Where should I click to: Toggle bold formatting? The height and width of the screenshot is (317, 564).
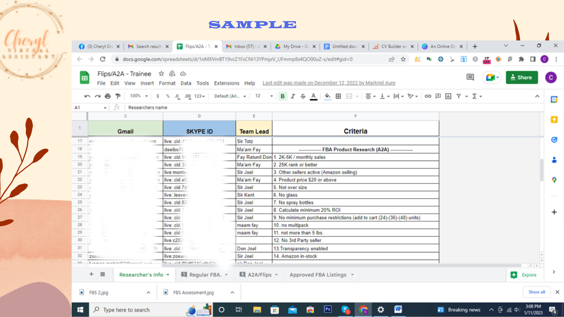click(x=283, y=96)
